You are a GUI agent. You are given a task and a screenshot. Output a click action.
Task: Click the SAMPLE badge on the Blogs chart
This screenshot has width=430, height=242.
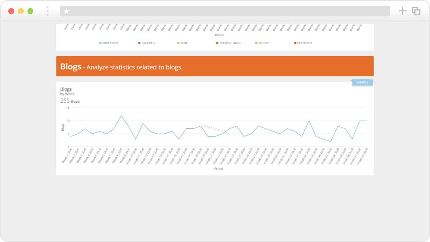tap(362, 82)
